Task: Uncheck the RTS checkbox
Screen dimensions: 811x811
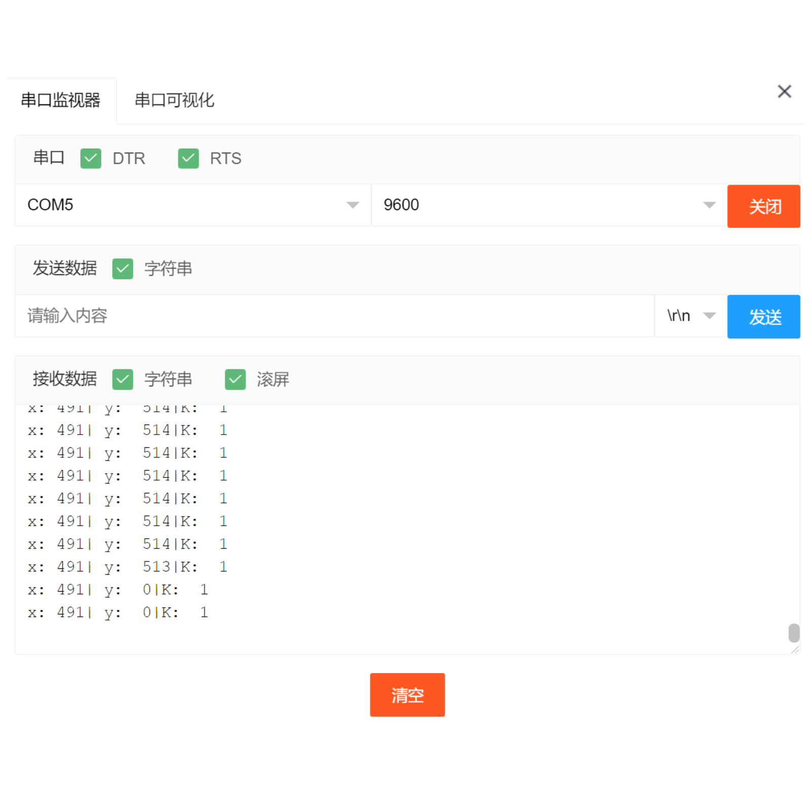Action: (188, 159)
